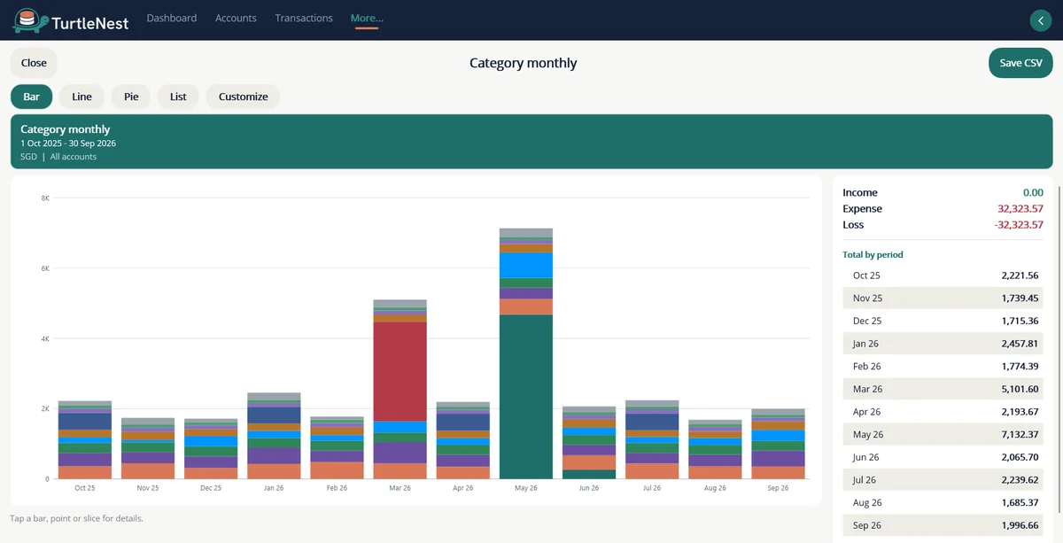
Task: Click the Income 0.00 summary line
Action: click(x=943, y=192)
